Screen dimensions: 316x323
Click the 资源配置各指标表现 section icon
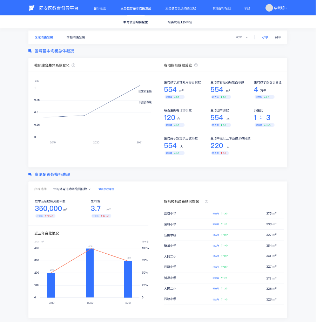tap(30, 174)
